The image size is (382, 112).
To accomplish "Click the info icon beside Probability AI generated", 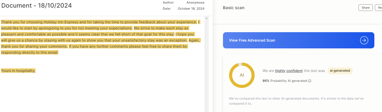I will pos(310,81).
